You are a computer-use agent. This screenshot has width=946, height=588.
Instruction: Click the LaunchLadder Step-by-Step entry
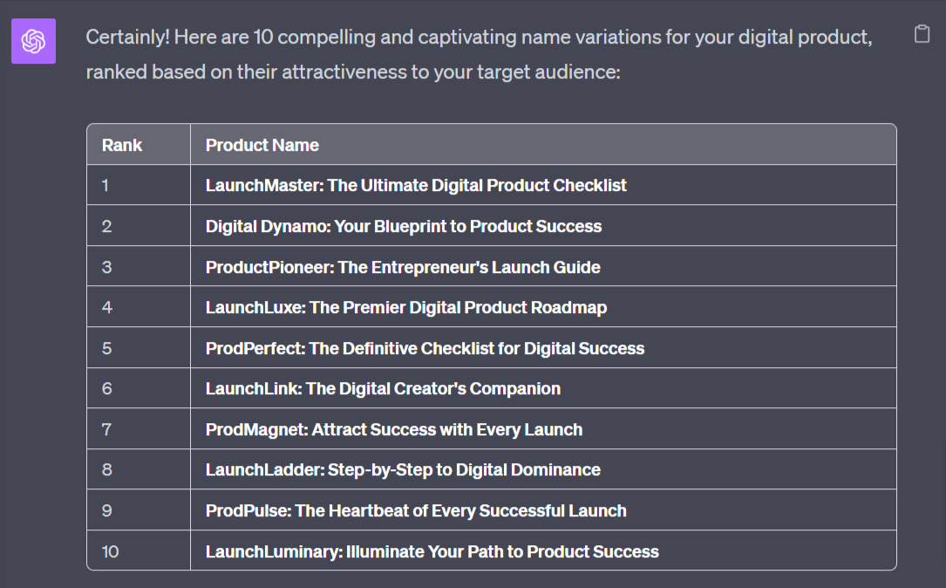pyautogui.click(x=403, y=469)
